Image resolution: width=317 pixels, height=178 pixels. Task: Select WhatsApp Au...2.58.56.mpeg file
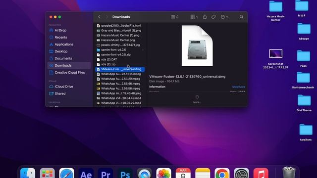tap(120, 89)
